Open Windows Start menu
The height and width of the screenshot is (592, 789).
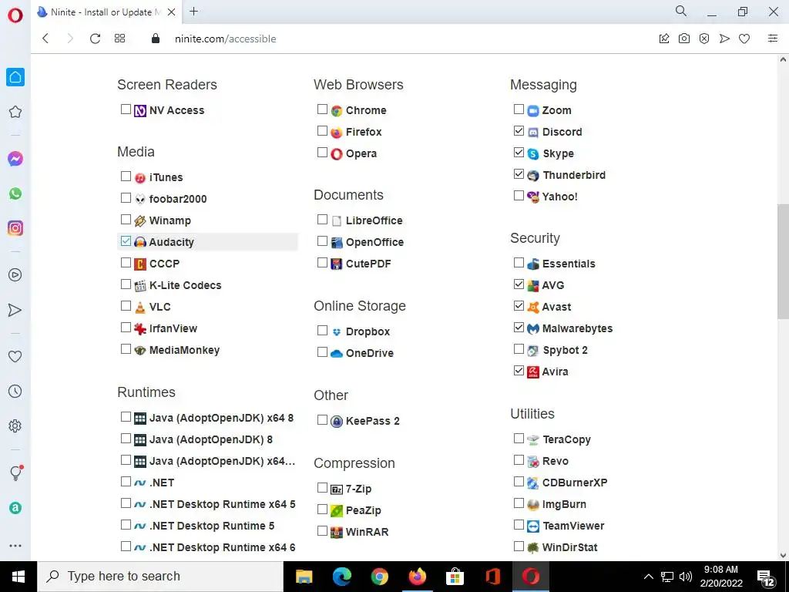pos(18,577)
